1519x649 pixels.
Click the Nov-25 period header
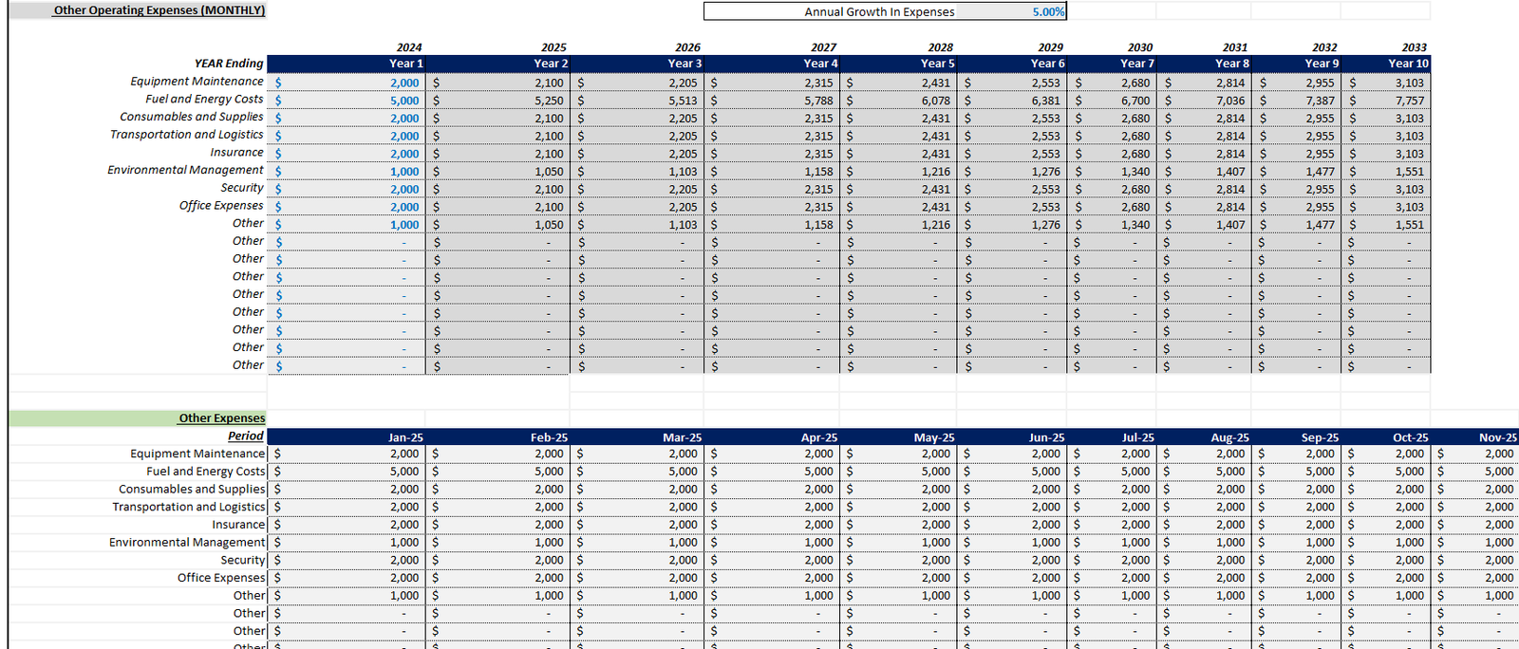pos(1497,437)
